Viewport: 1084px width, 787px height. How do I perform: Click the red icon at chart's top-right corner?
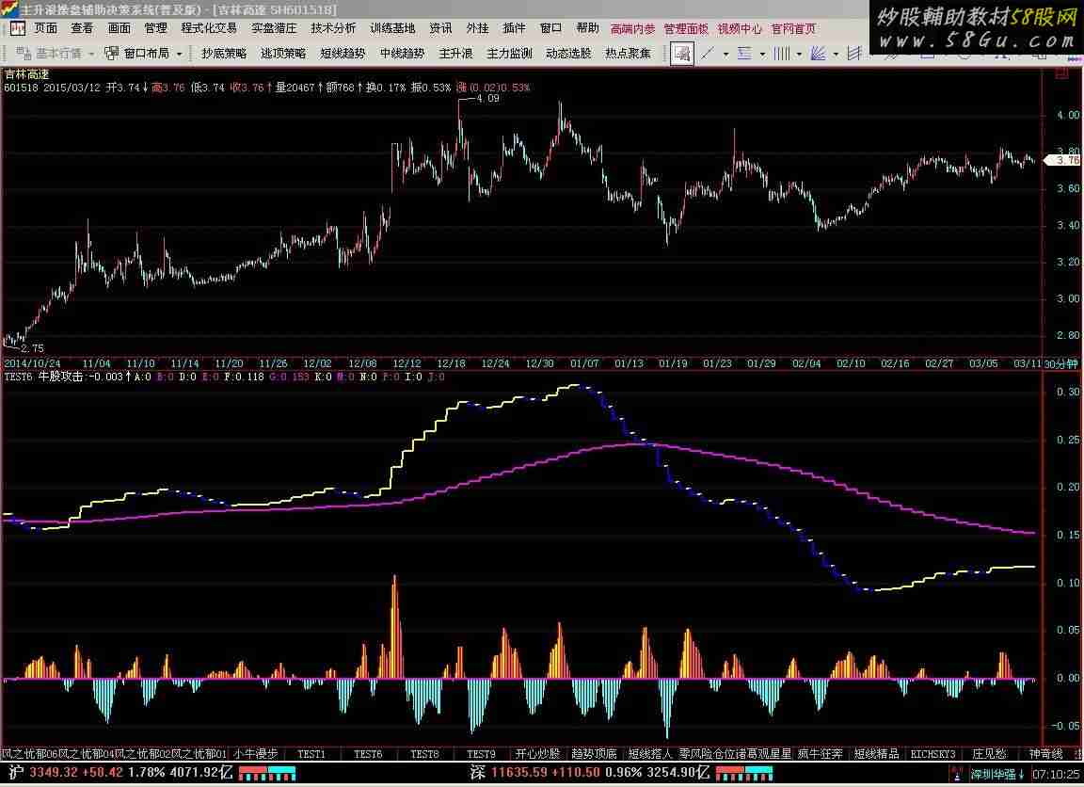click(1061, 73)
